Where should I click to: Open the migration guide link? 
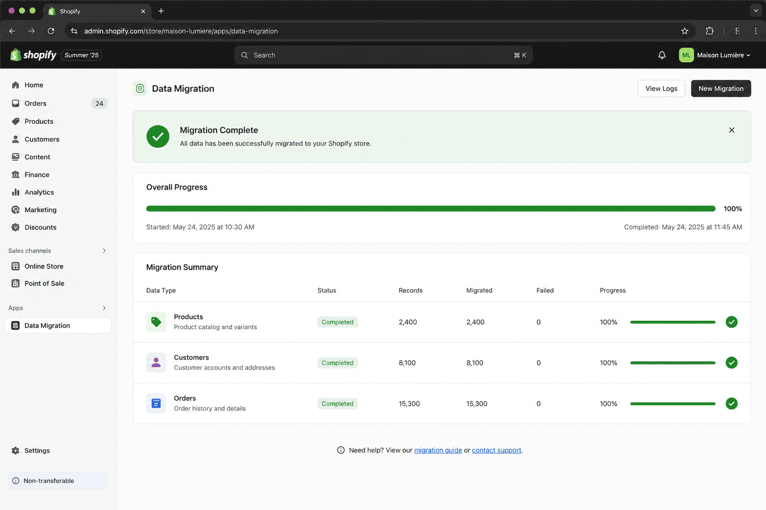[438, 450]
